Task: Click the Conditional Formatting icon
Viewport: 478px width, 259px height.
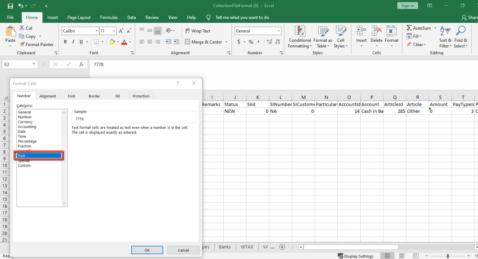Action: (300, 31)
